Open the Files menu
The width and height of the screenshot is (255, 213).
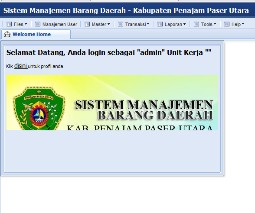[x=17, y=24]
